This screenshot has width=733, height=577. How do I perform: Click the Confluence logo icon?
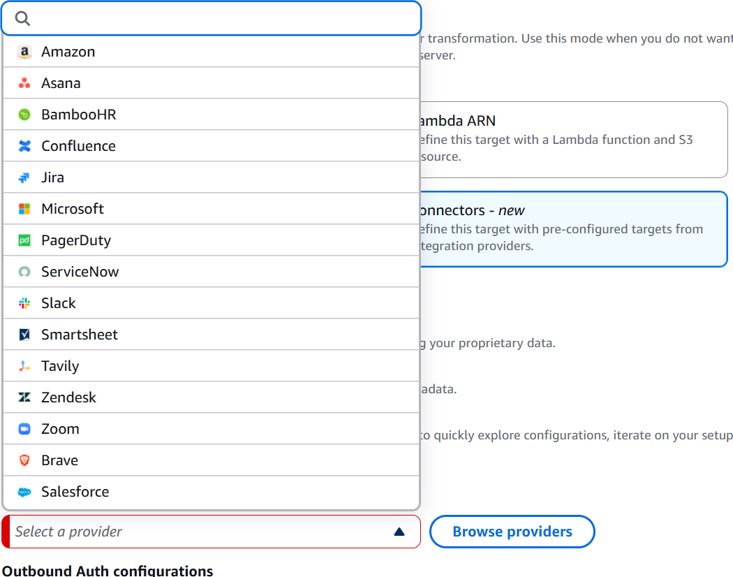[x=24, y=146]
